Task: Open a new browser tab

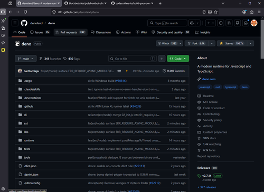Action: coord(160,3)
